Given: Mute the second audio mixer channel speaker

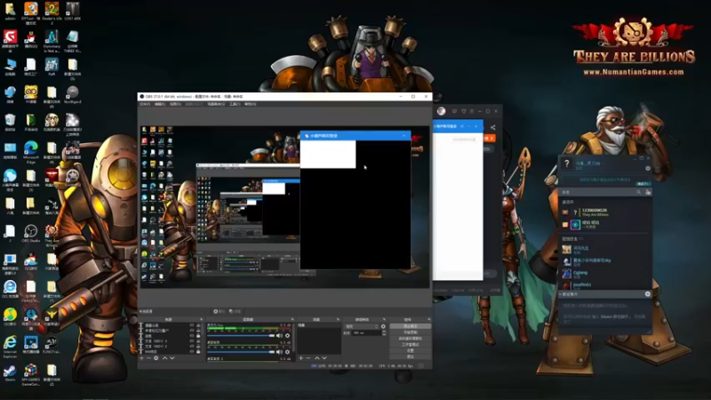Looking at the screenshot, I should pos(279,351).
